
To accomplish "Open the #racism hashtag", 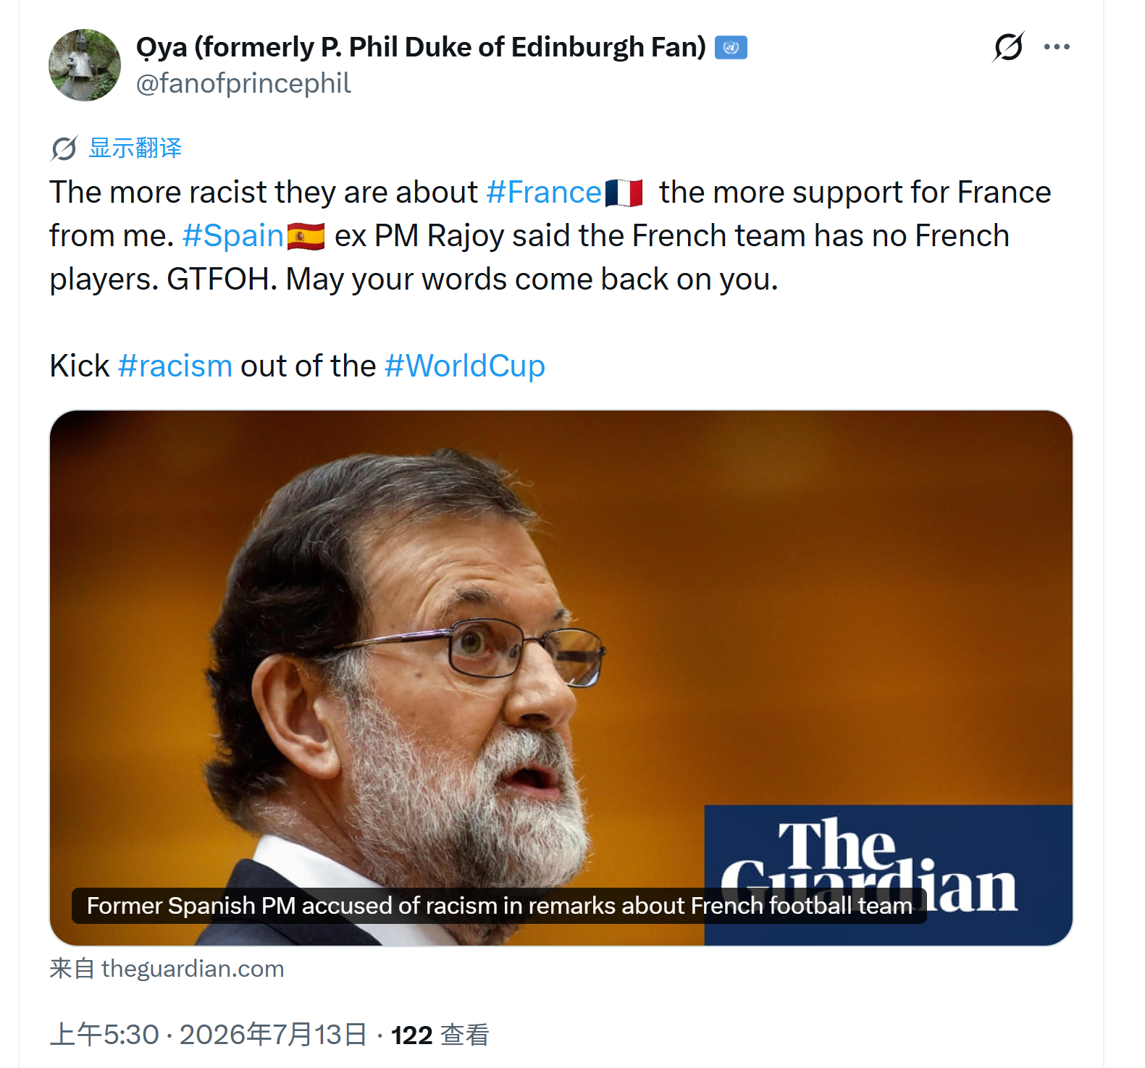I will tap(175, 366).
